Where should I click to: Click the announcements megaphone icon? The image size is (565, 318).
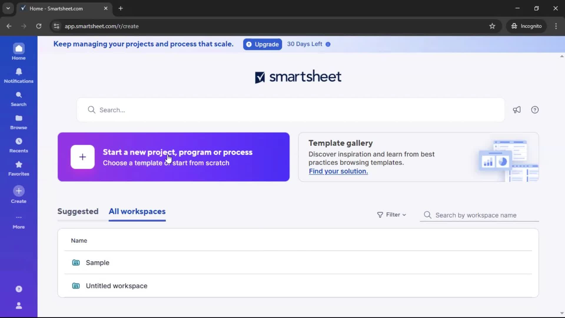tap(517, 110)
